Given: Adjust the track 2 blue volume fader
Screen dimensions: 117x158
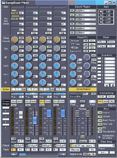Looking at the screenshot, I should point(35,120).
